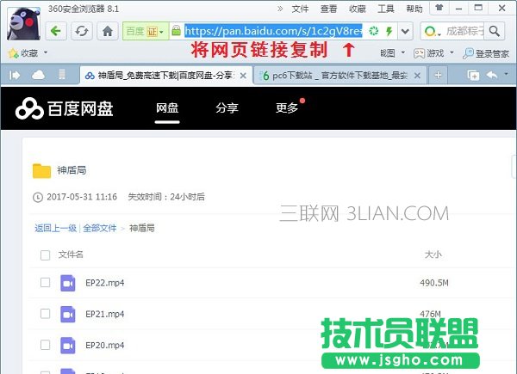The height and width of the screenshot is (374, 517).
Task: Open the 分享 navigation link
Action: point(227,108)
